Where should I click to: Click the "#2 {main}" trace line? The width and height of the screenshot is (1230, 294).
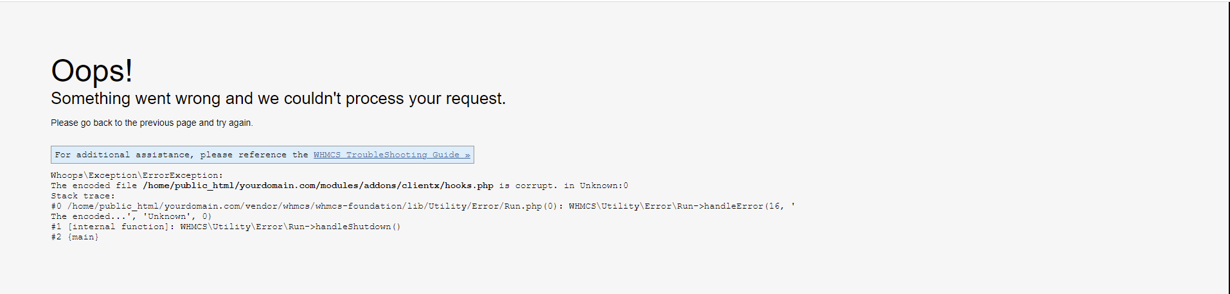click(75, 237)
